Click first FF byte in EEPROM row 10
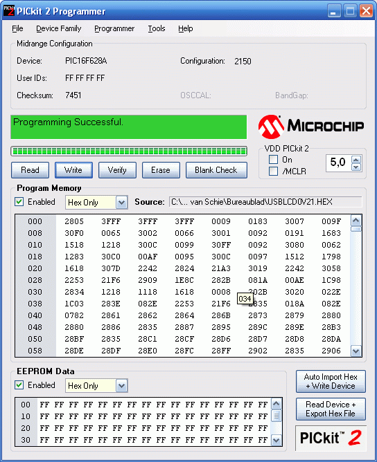 click(x=44, y=416)
